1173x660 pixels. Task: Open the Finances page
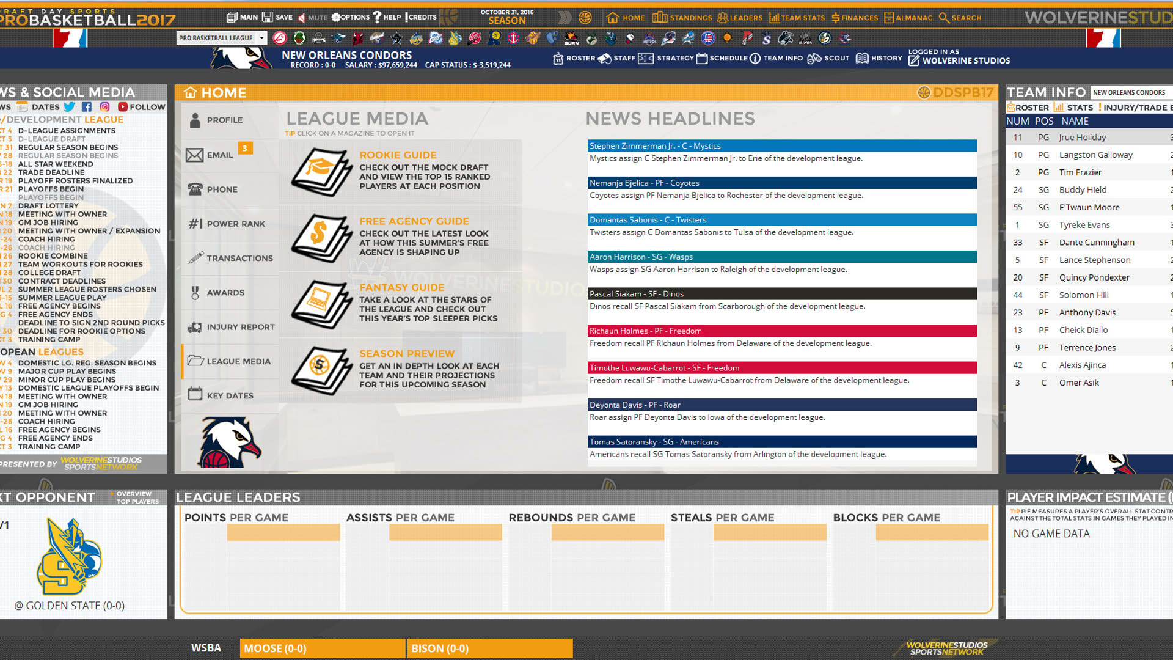point(854,18)
